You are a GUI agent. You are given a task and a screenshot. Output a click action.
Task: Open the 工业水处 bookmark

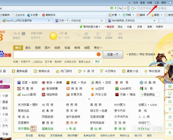[x=18, y=15]
